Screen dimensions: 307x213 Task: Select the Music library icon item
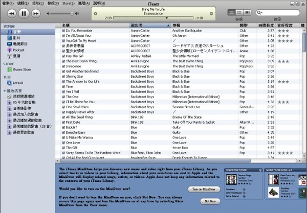click(x=9, y=32)
